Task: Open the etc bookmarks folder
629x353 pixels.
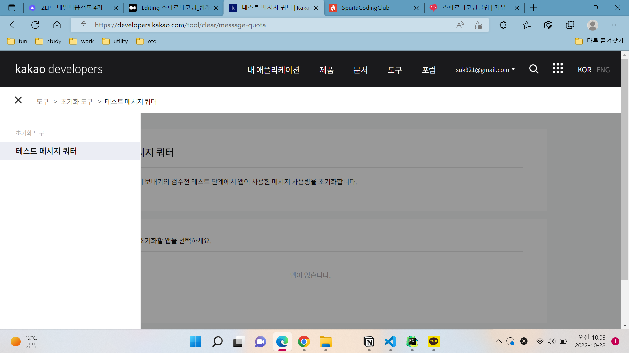Action: pyautogui.click(x=146, y=41)
